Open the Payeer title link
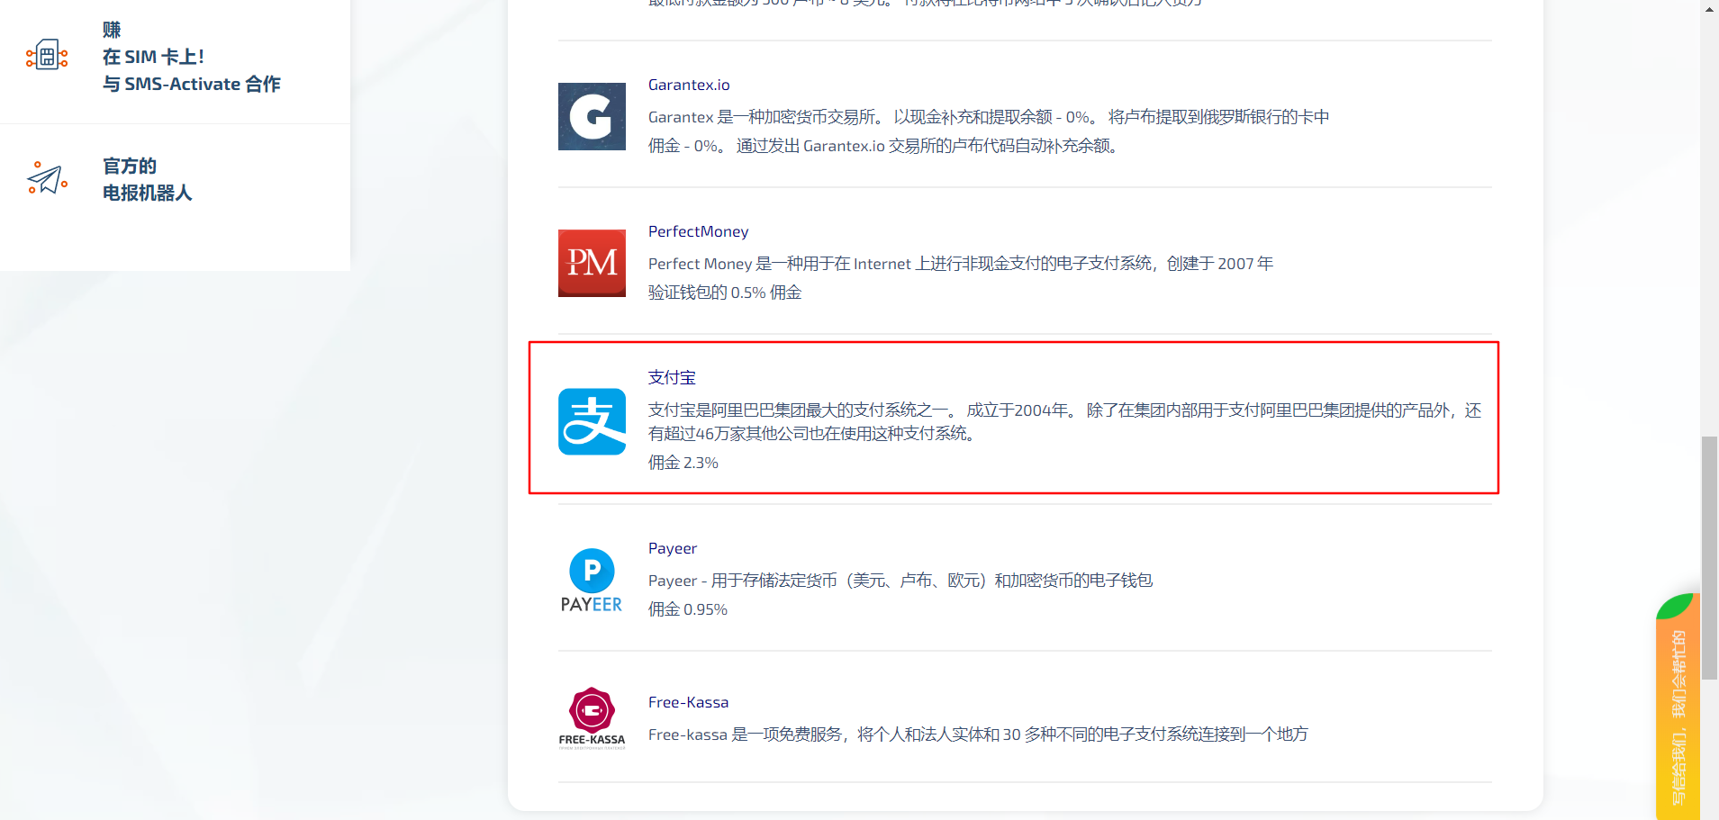Screen dimensions: 1719x820 coord(673,548)
